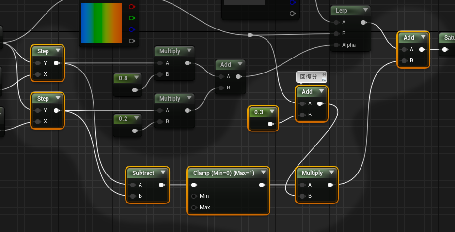
Task: Click the upper Step node's X input pin
Action: 38,74
